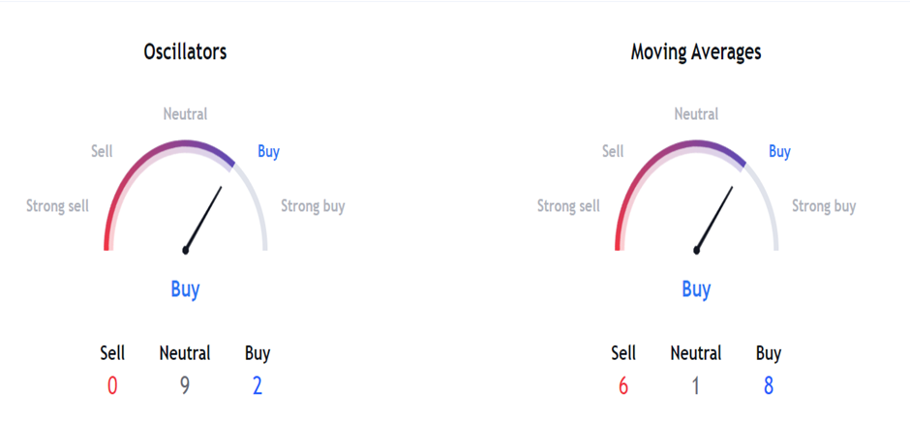Click large Buy rating under Moving Averages gauge

(x=696, y=288)
